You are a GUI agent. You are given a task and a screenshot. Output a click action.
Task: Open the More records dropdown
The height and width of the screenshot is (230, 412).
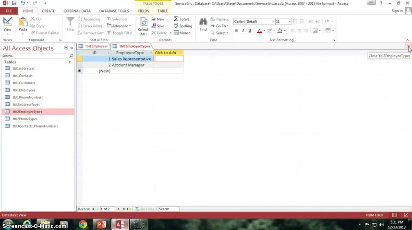[x=182, y=33]
